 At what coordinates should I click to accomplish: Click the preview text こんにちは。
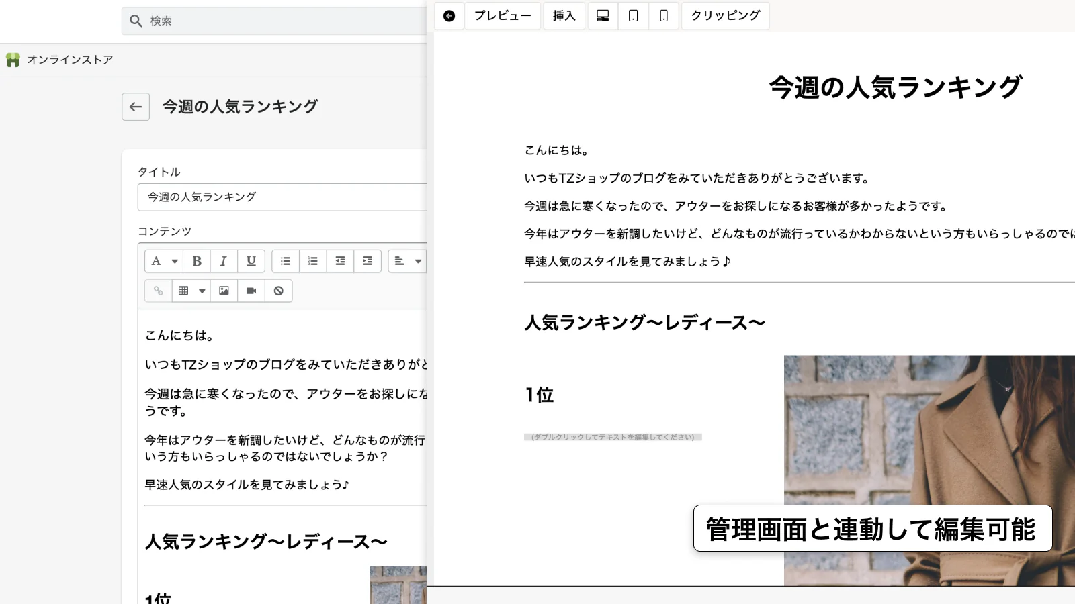557,150
